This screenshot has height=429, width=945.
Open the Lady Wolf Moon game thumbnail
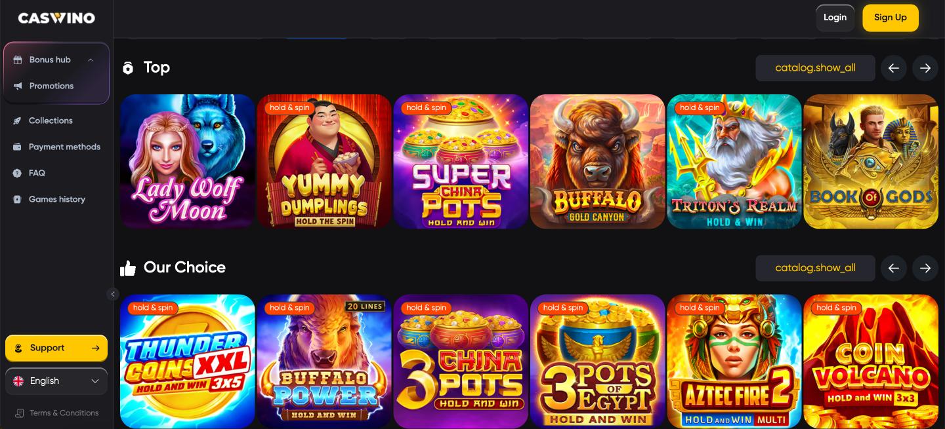pyautogui.click(x=188, y=161)
